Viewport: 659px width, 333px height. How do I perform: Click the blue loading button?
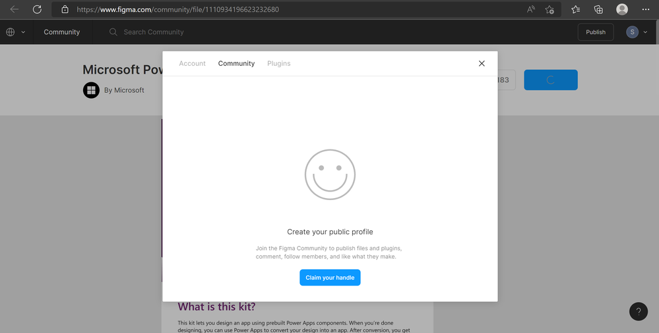551,80
